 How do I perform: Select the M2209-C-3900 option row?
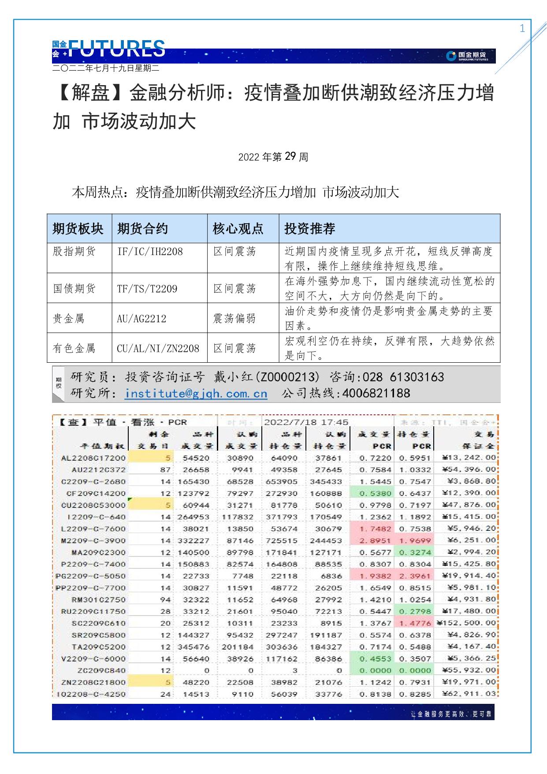click(275, 541)
